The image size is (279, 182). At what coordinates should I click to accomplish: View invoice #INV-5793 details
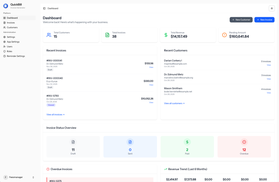click(x=151, y=103)
